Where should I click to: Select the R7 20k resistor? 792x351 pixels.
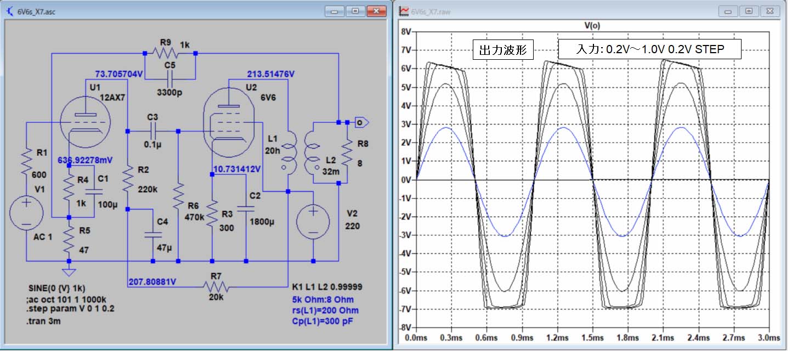pos(217,286)
